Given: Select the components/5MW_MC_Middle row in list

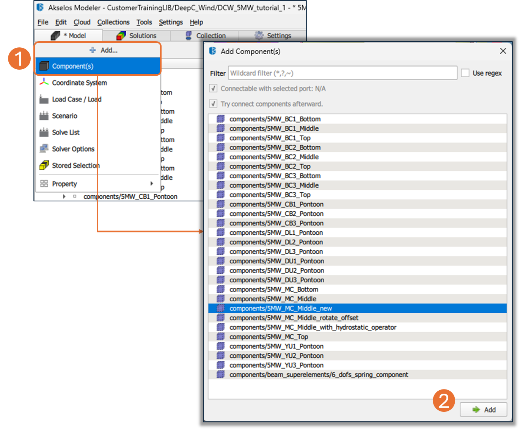Looking at the screenshot, I should pyautogui.click(x=357, y=299).
